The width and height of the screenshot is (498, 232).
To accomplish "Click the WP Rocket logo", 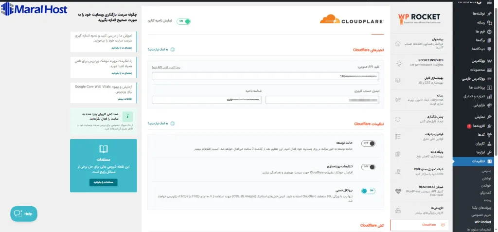I will pos(419,19).
